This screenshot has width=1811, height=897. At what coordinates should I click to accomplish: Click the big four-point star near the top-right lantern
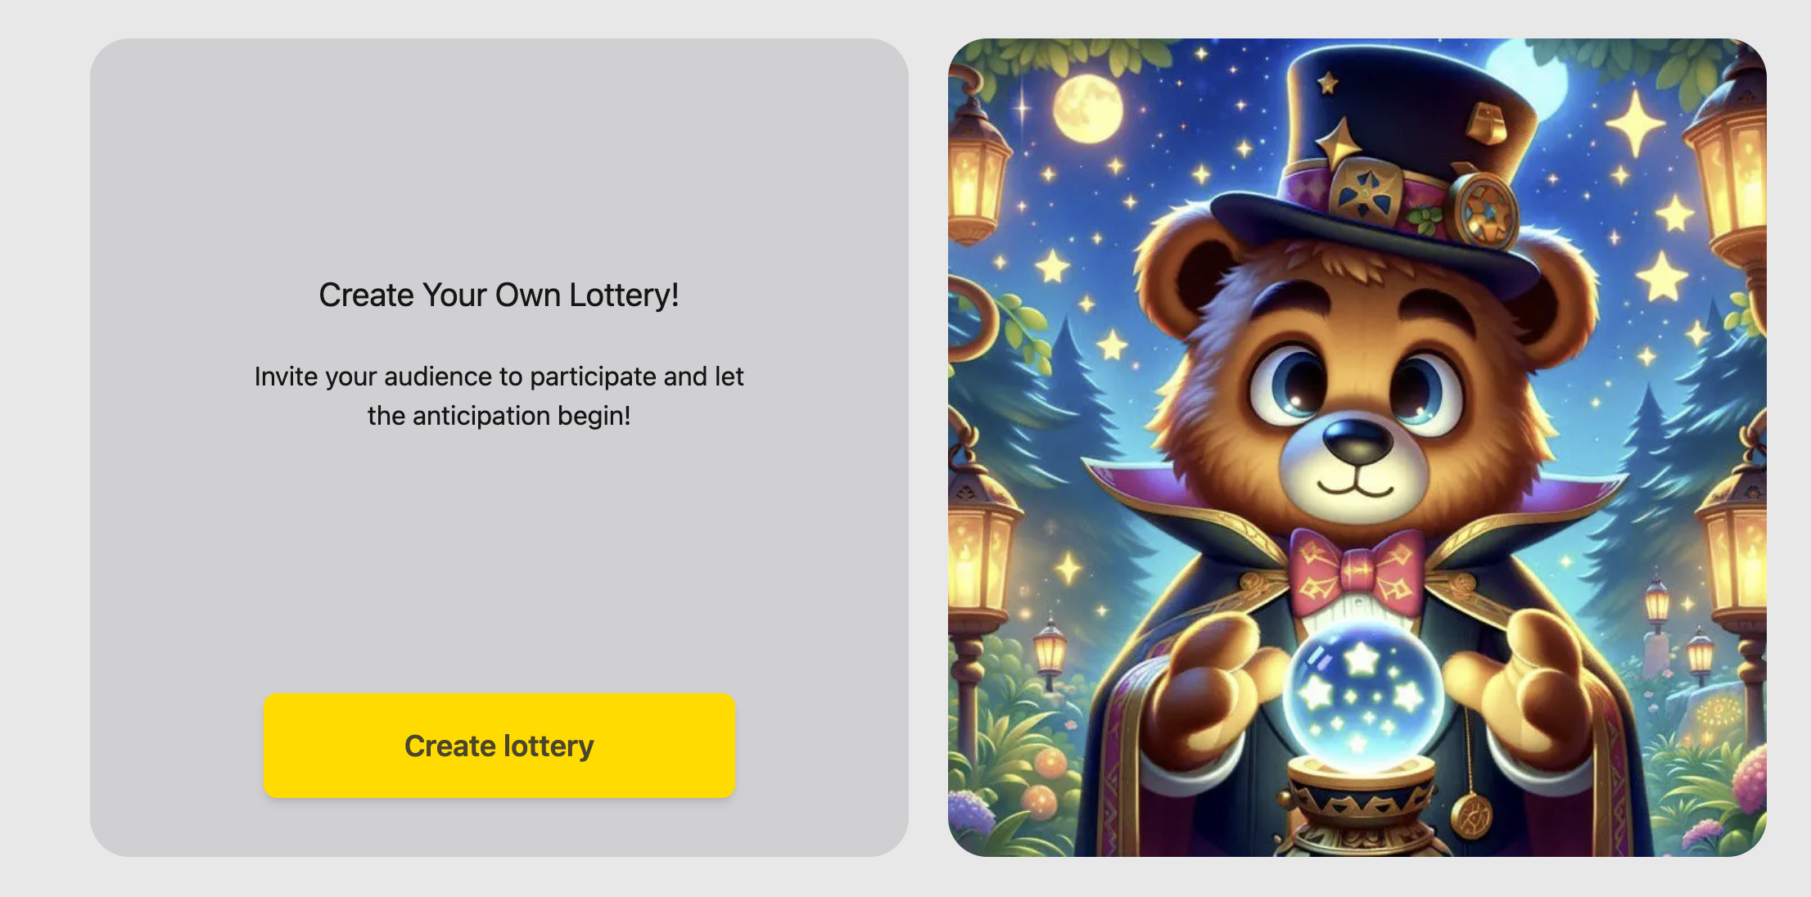[x=1635, y=123]
